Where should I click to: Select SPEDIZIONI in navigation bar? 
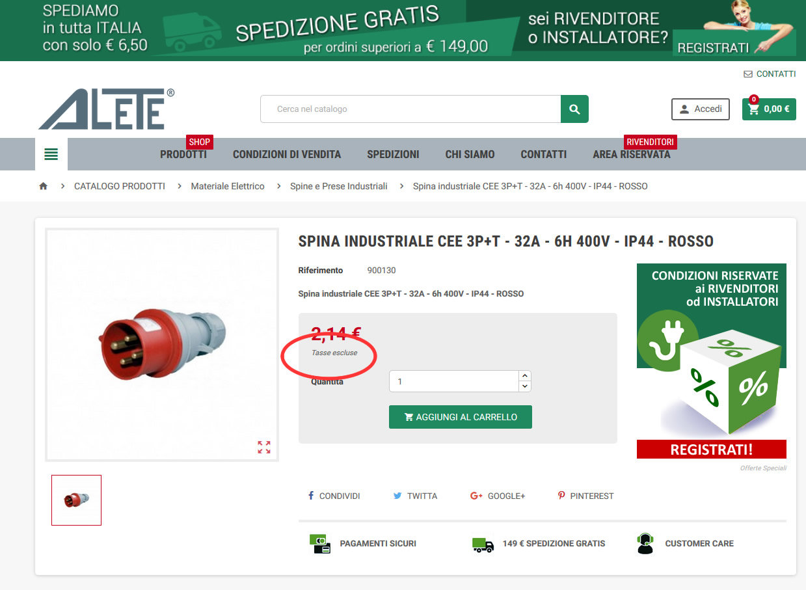393,154
